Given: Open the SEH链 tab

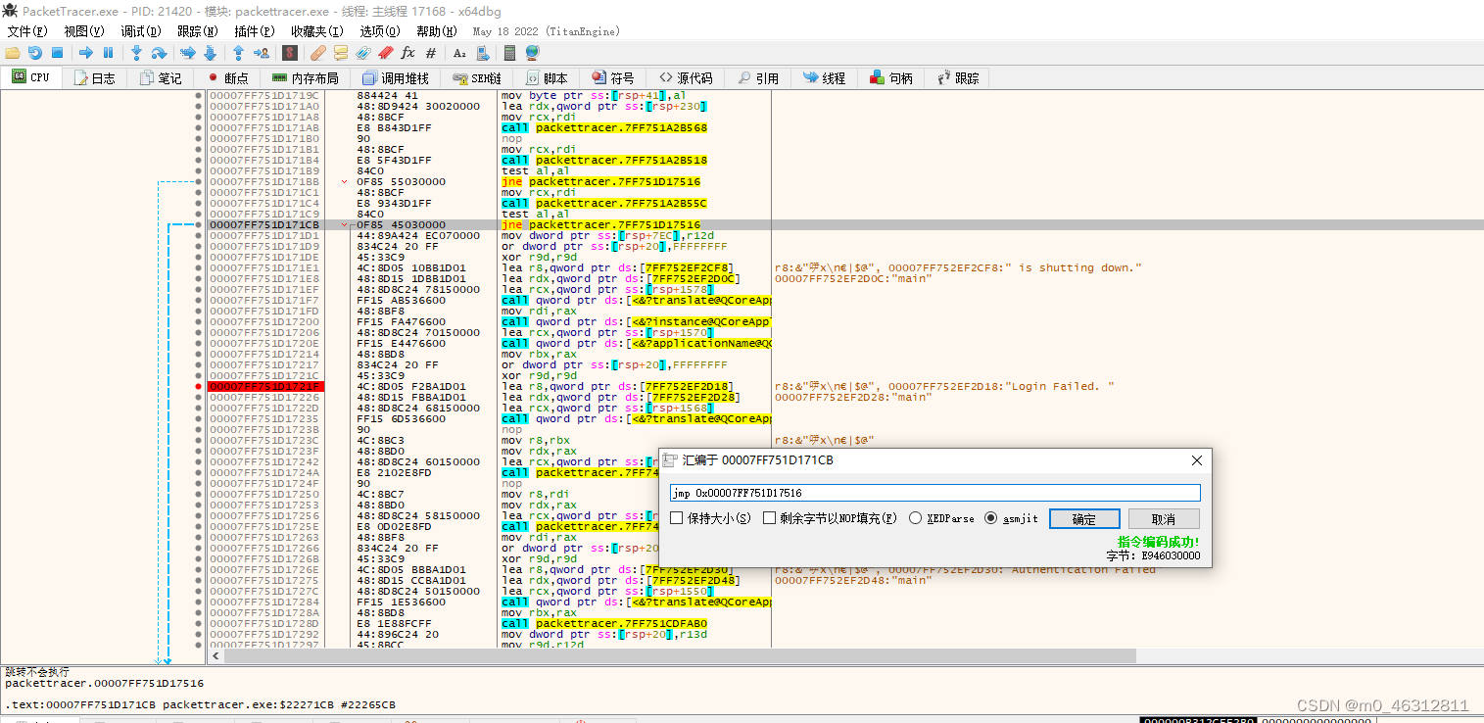Looking at the screenshot, I should (x=477, y=77).
